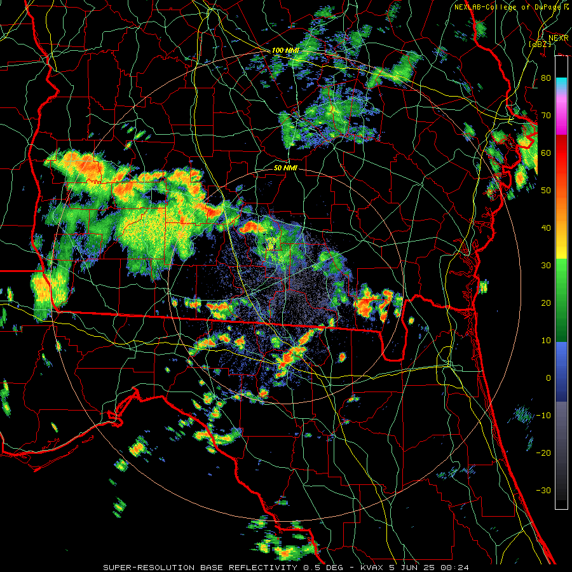Click the -10 value on the dBZ scale
The height and width of the screenshot is (572, 572).
click(543, 416)
